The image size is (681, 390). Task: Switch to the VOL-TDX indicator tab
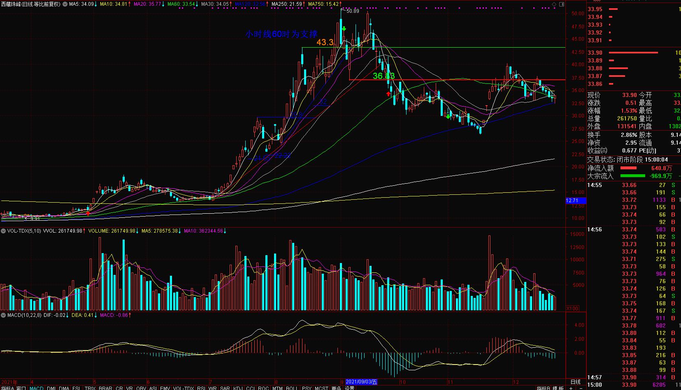click(184, 388)
